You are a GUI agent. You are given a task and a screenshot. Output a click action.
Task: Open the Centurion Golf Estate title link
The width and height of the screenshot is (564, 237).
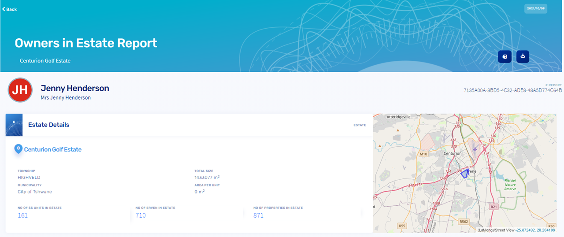point(53,149)
